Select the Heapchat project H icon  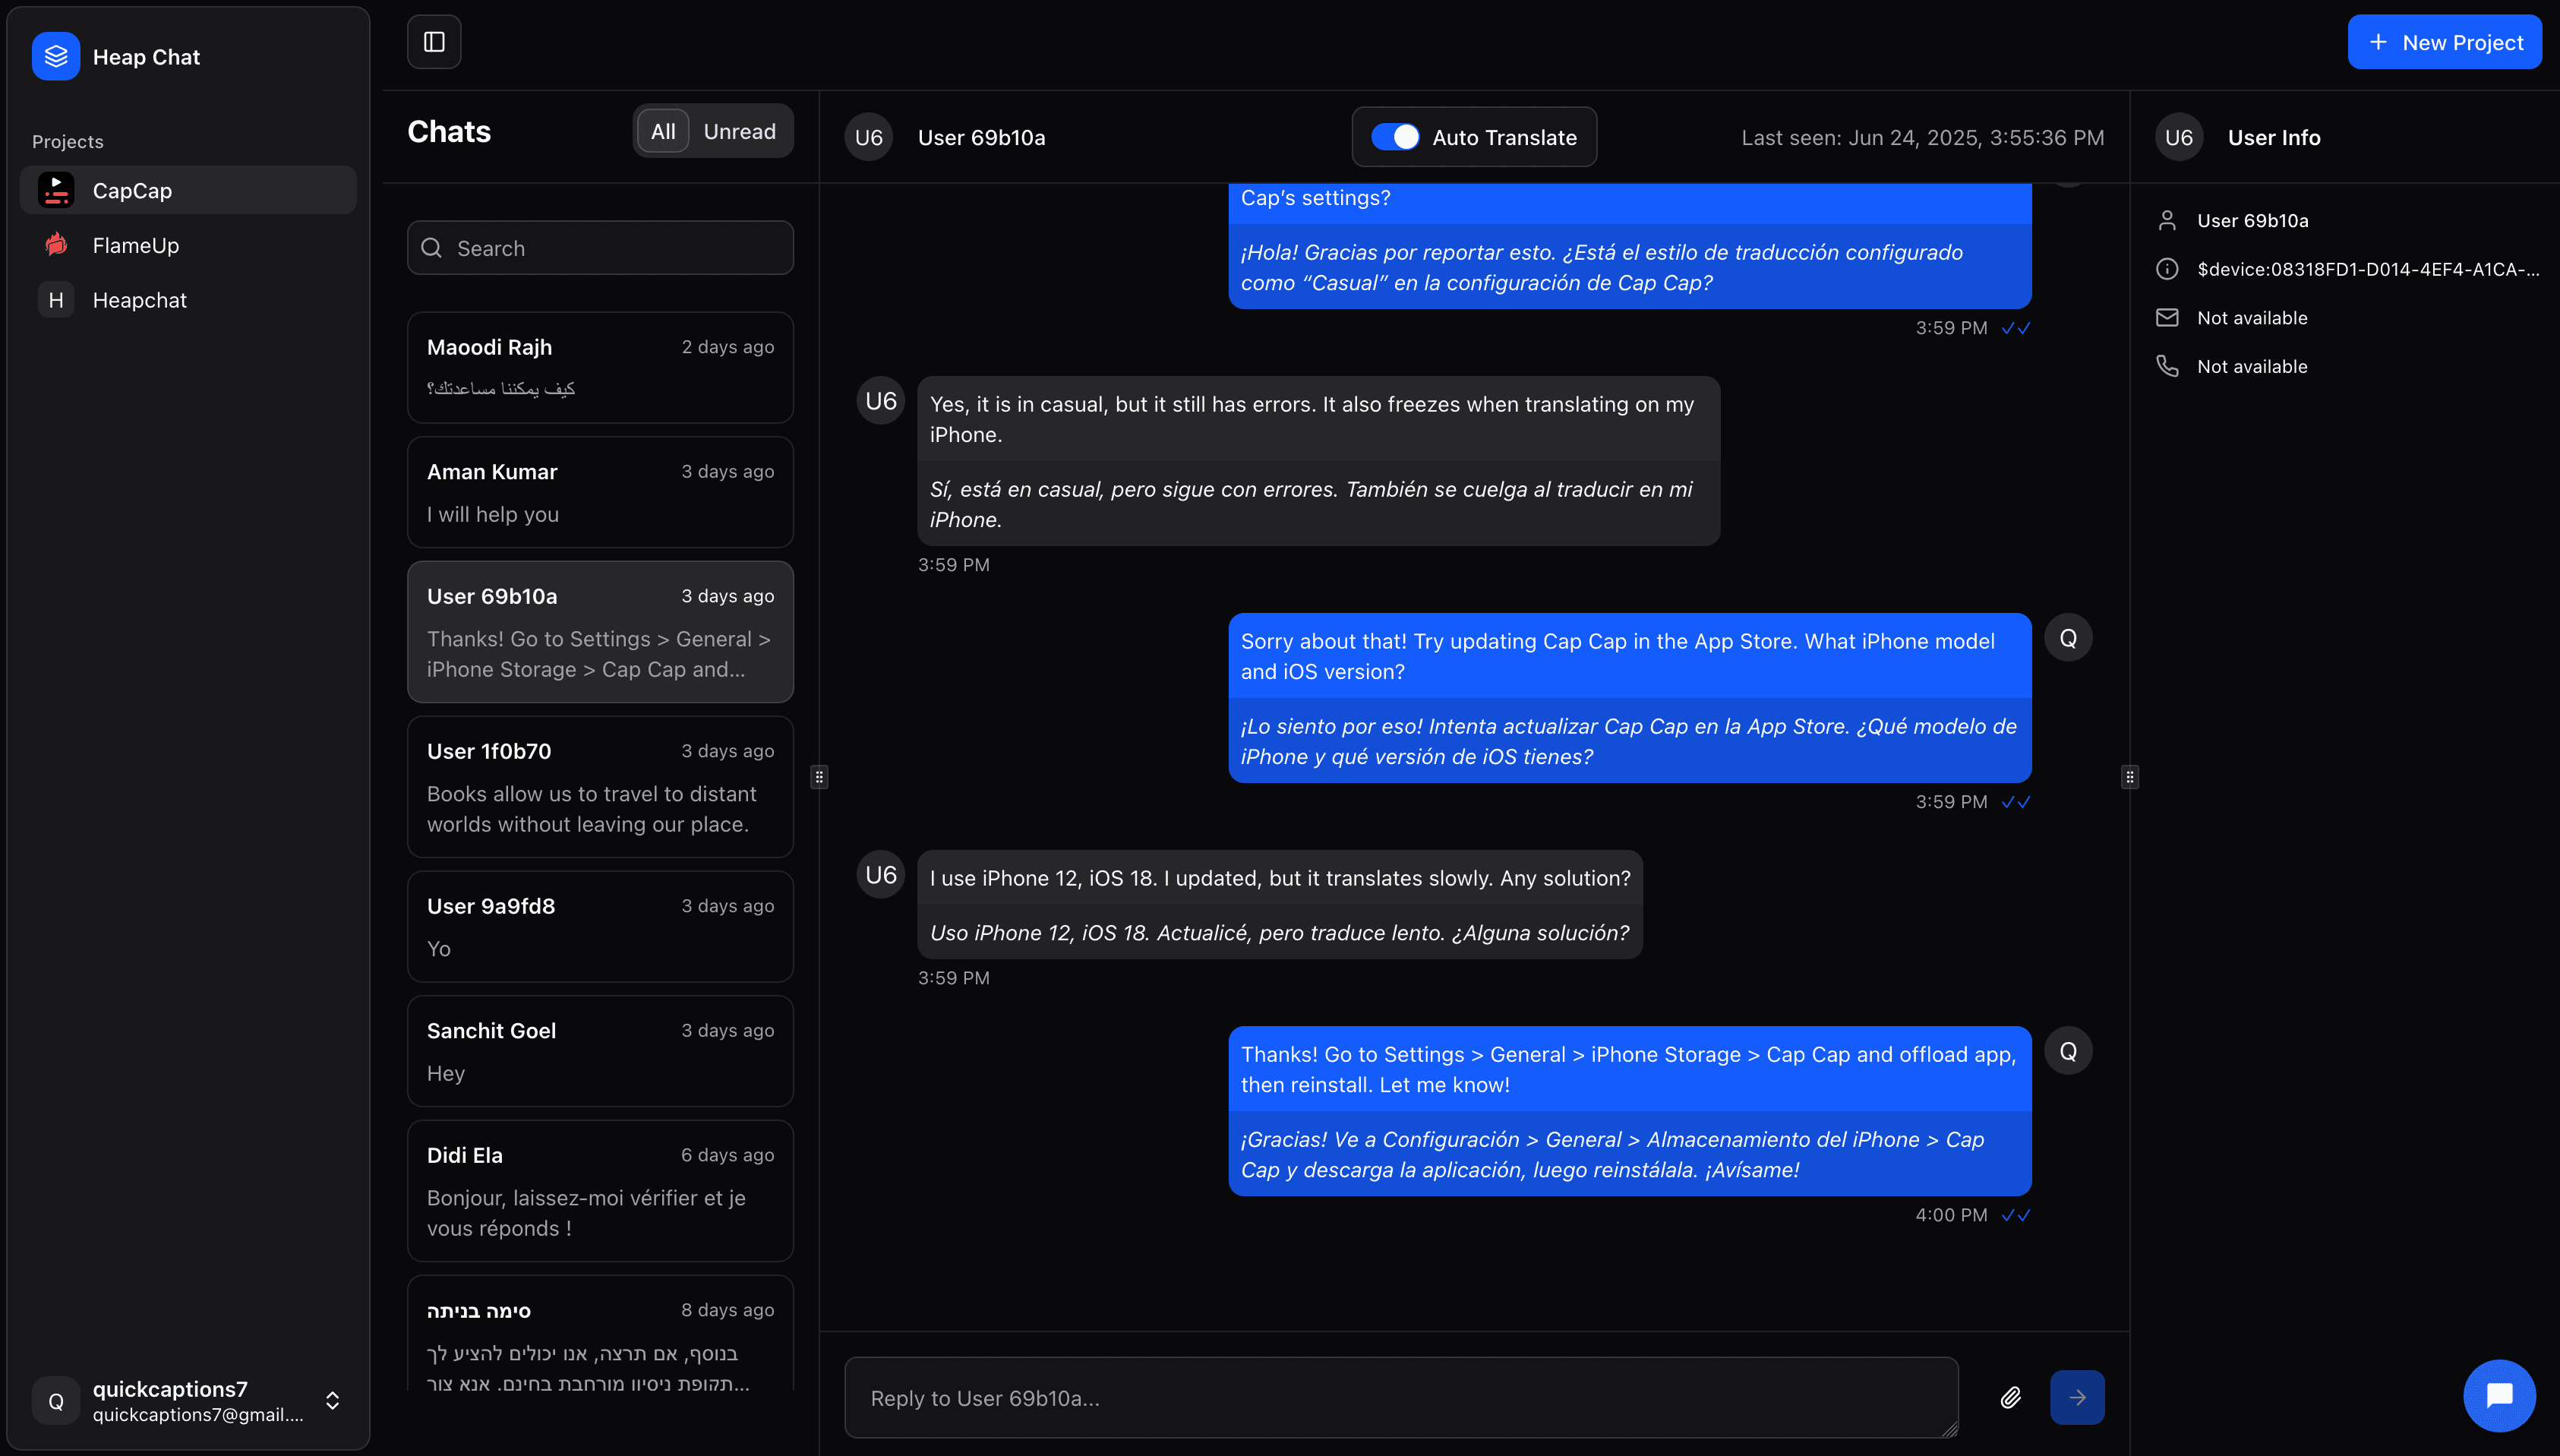click(56, 300)
